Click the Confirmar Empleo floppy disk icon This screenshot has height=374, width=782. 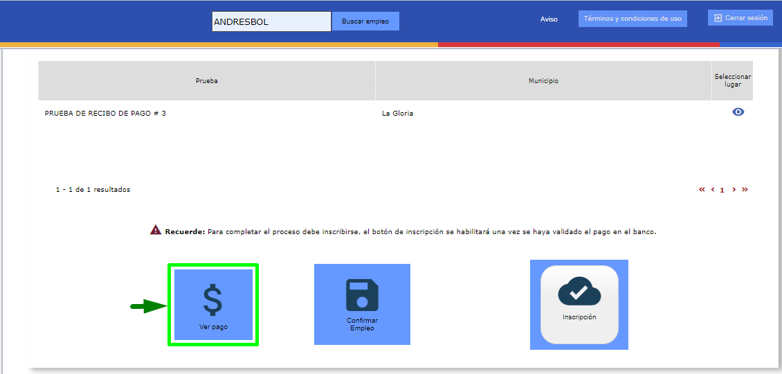(x=362, y=294)
